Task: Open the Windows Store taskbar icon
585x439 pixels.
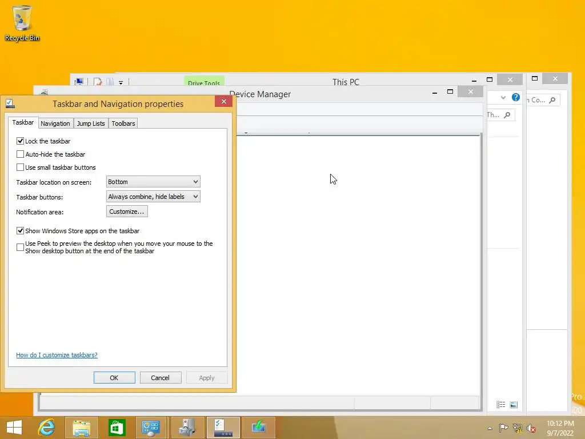Action: [117, 428]
